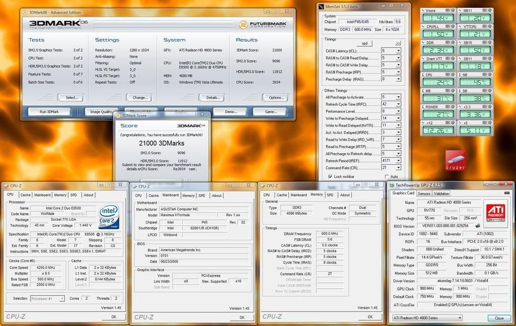The width and height of the screenshot is (516, 326).
Task: Click the spd button in MemSet
Action: click(x=365, y=43)
